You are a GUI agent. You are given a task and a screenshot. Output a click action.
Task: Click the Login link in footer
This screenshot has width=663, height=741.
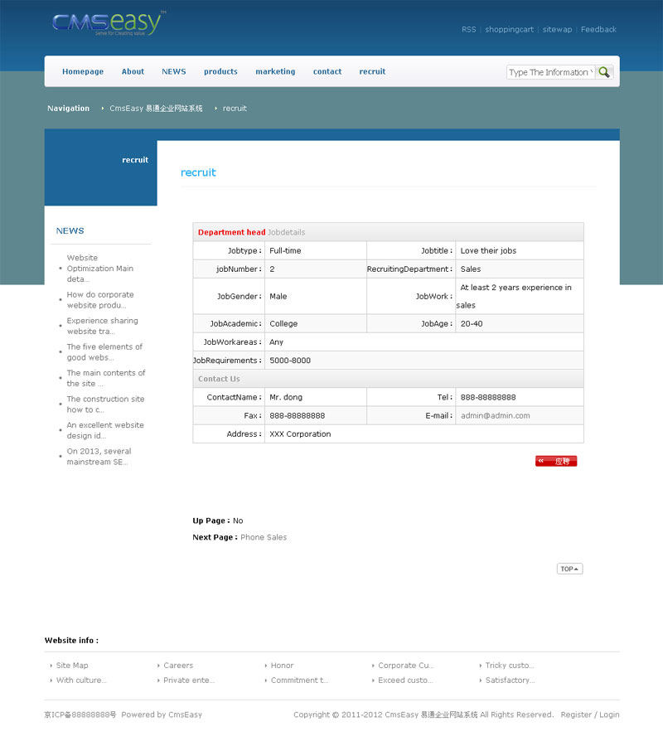coord(609,714)
